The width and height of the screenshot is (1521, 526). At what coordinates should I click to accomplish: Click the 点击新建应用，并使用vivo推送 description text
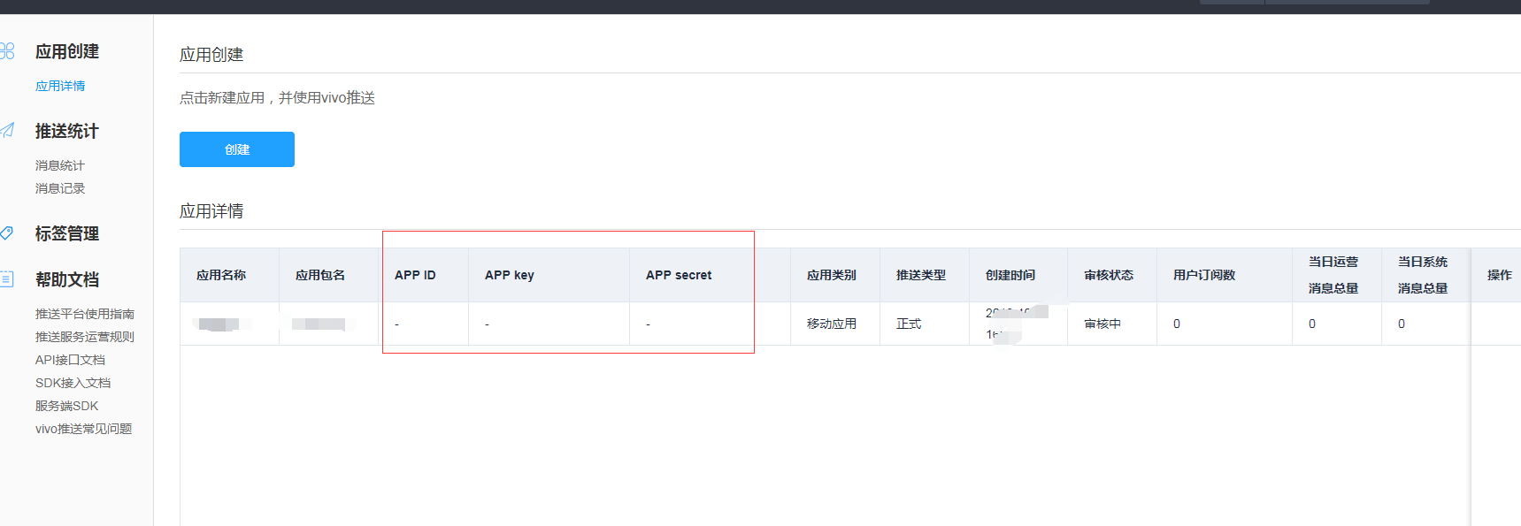pos(277,97)
